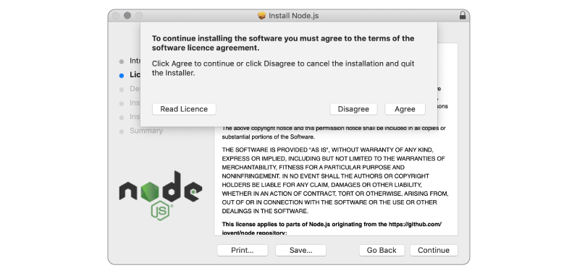The width and height of the screenshot is (577, 273).
Task: Click the green JS hexagon badge
Action: (161, 211)
